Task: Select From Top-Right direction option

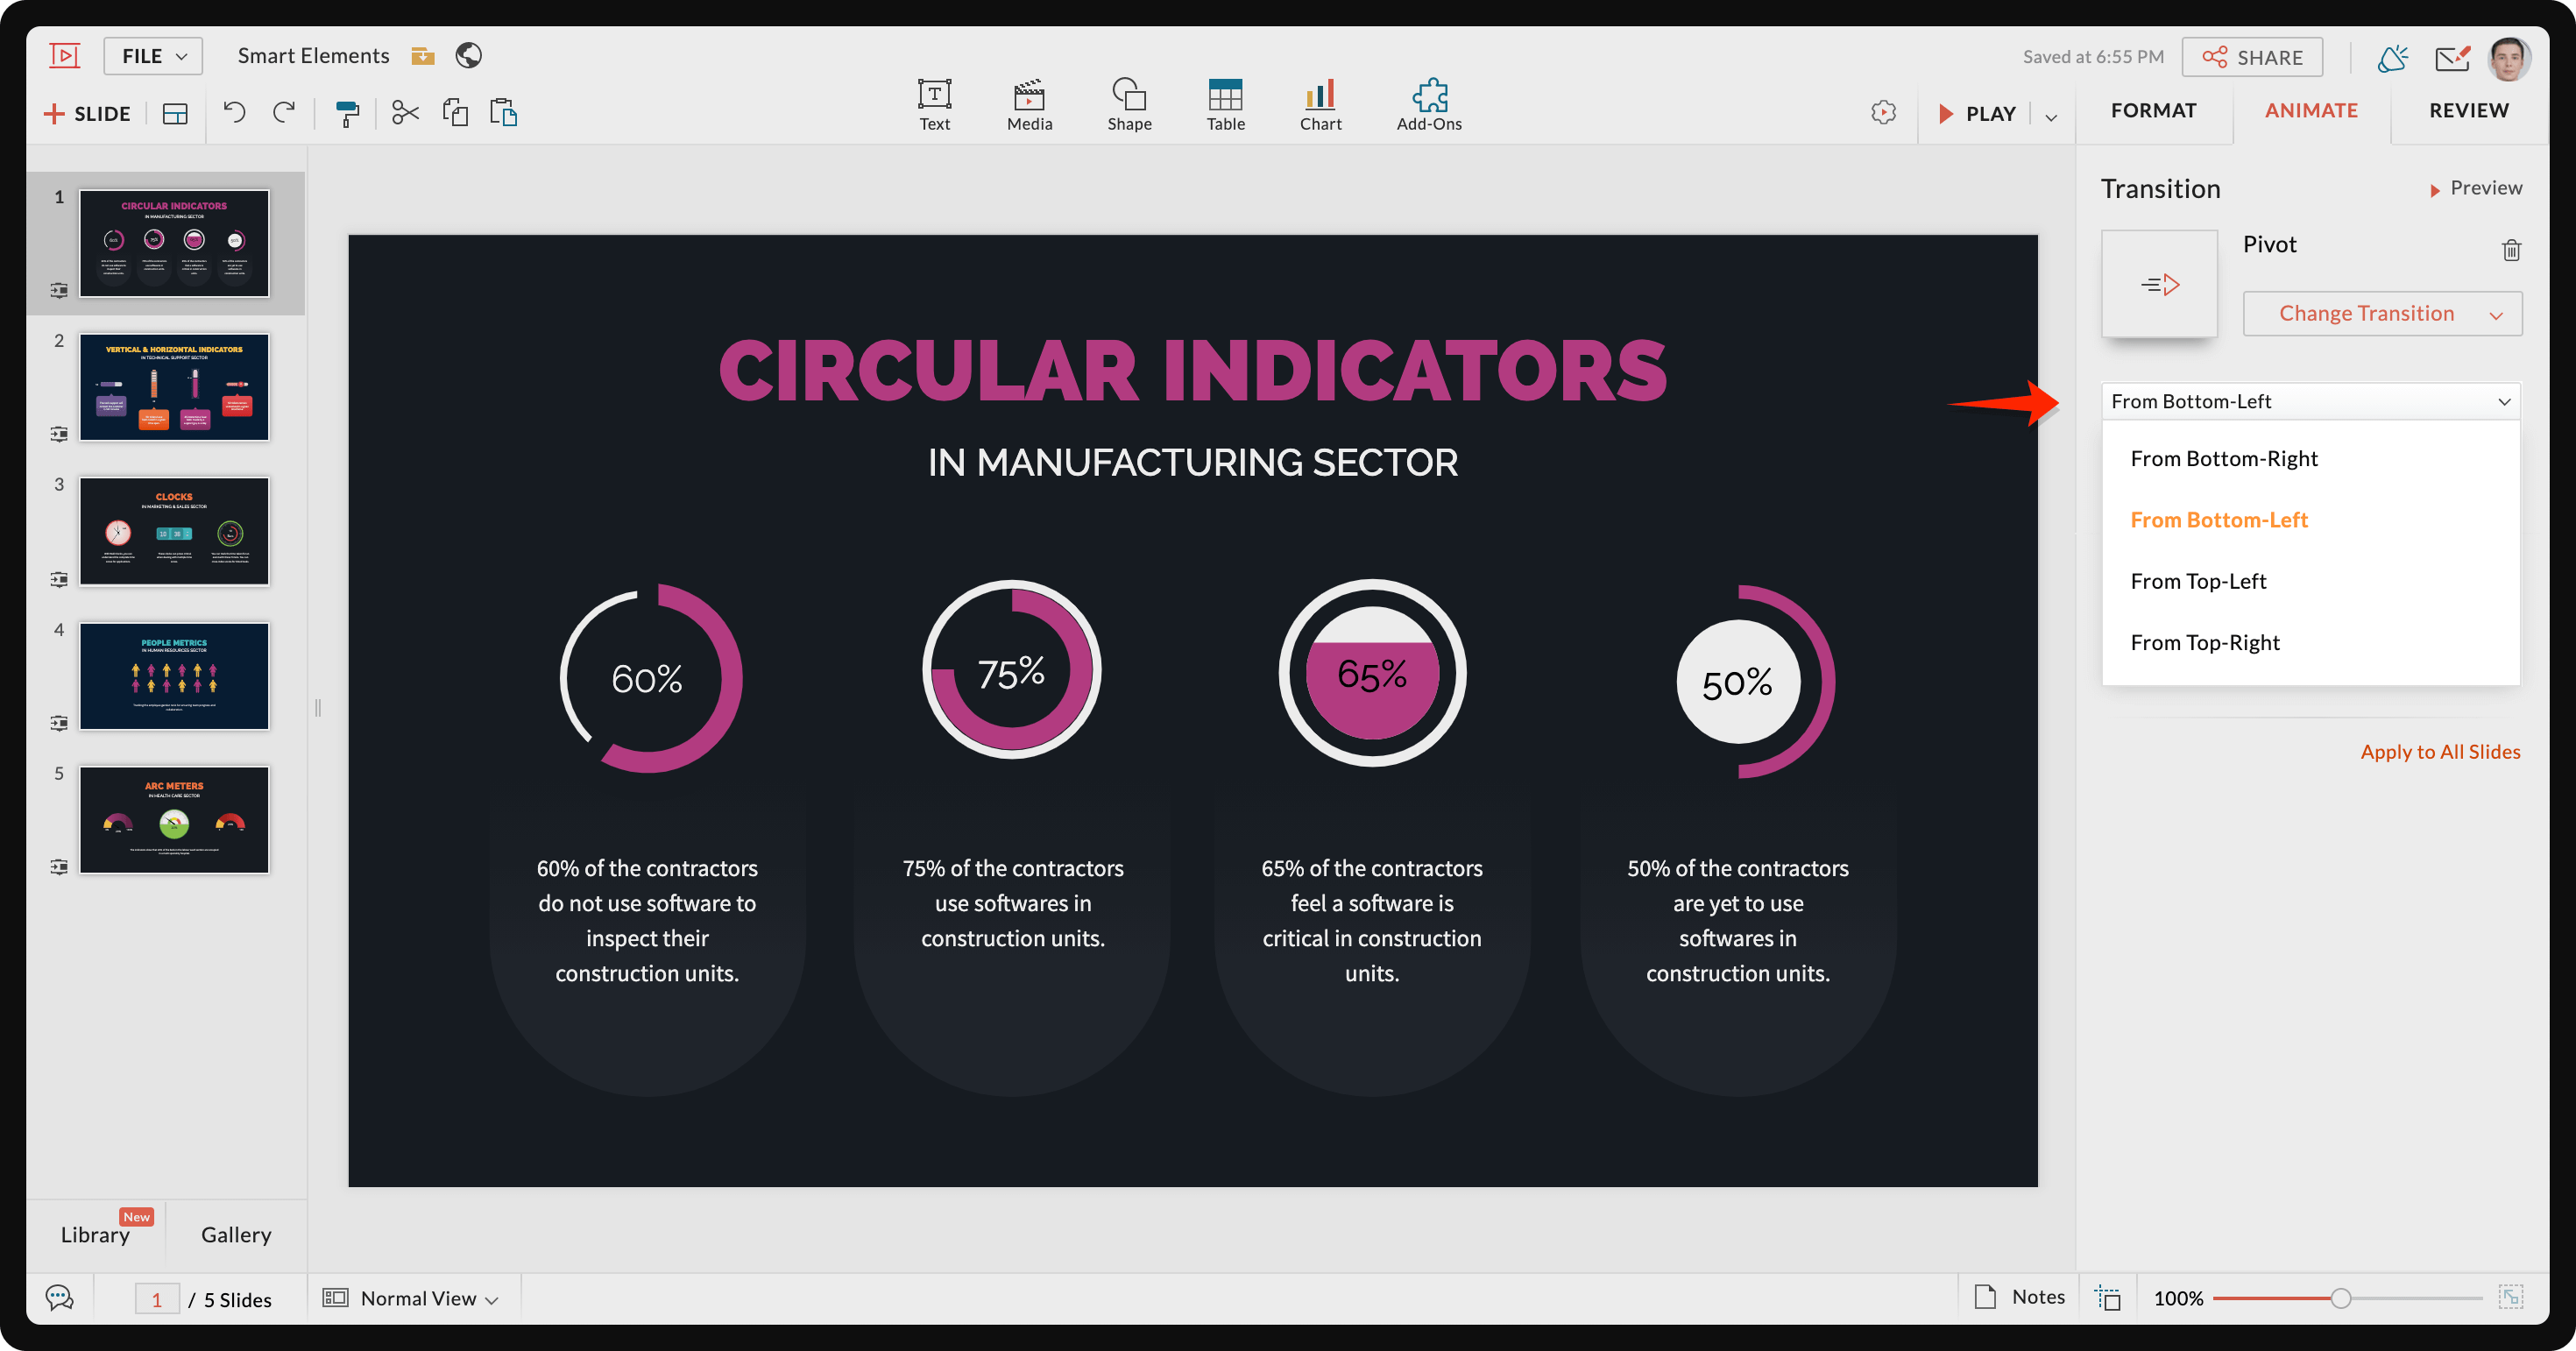Action: [x=2205, y=642]
